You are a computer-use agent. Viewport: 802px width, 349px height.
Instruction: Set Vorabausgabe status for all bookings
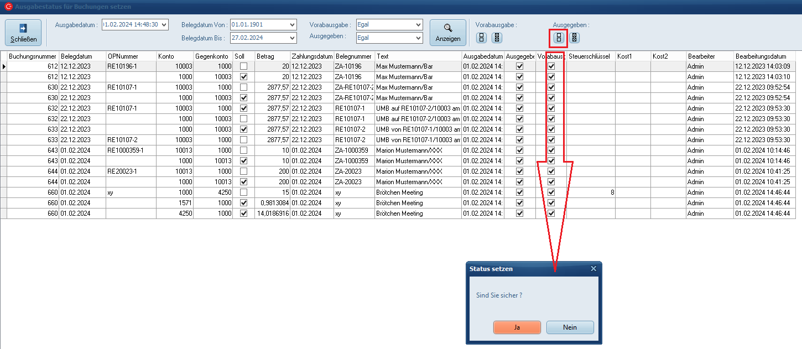click(481, 38)
